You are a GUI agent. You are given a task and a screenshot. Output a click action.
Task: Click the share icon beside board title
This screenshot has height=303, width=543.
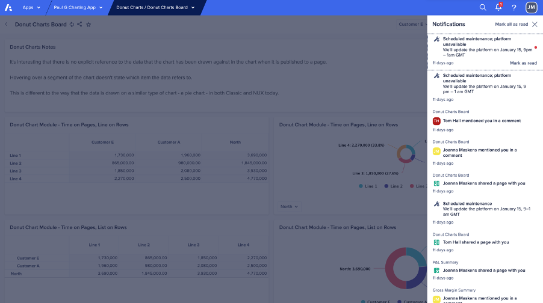(79, 25)
